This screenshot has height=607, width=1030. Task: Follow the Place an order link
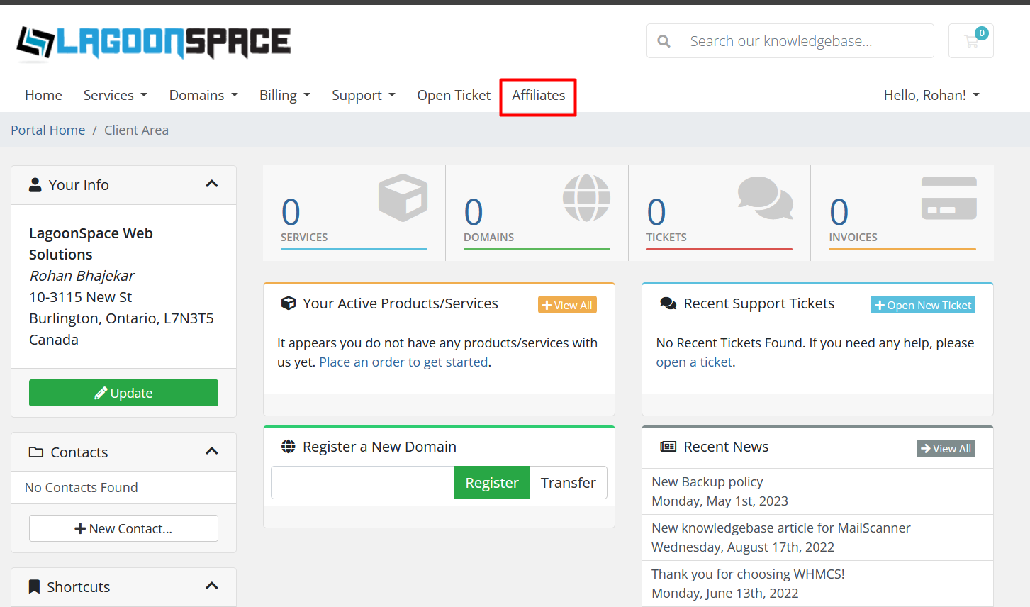(x=403, y=362)
